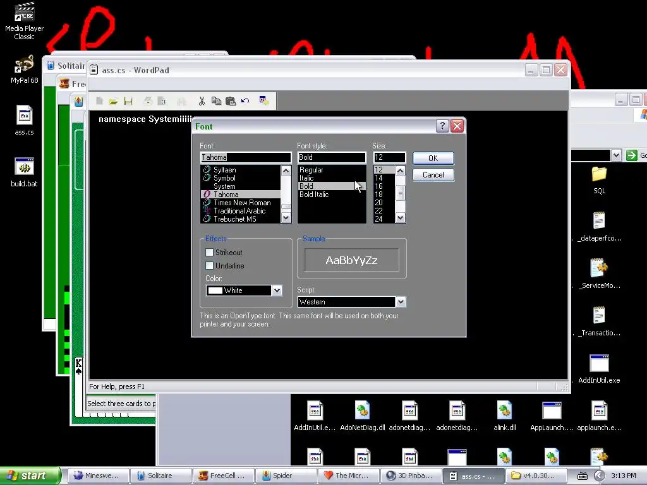Click the Undo arrow icon in WordPad toolbar
Image resolution: width=647 pixels, height=485 pixels.
(245, 101)
